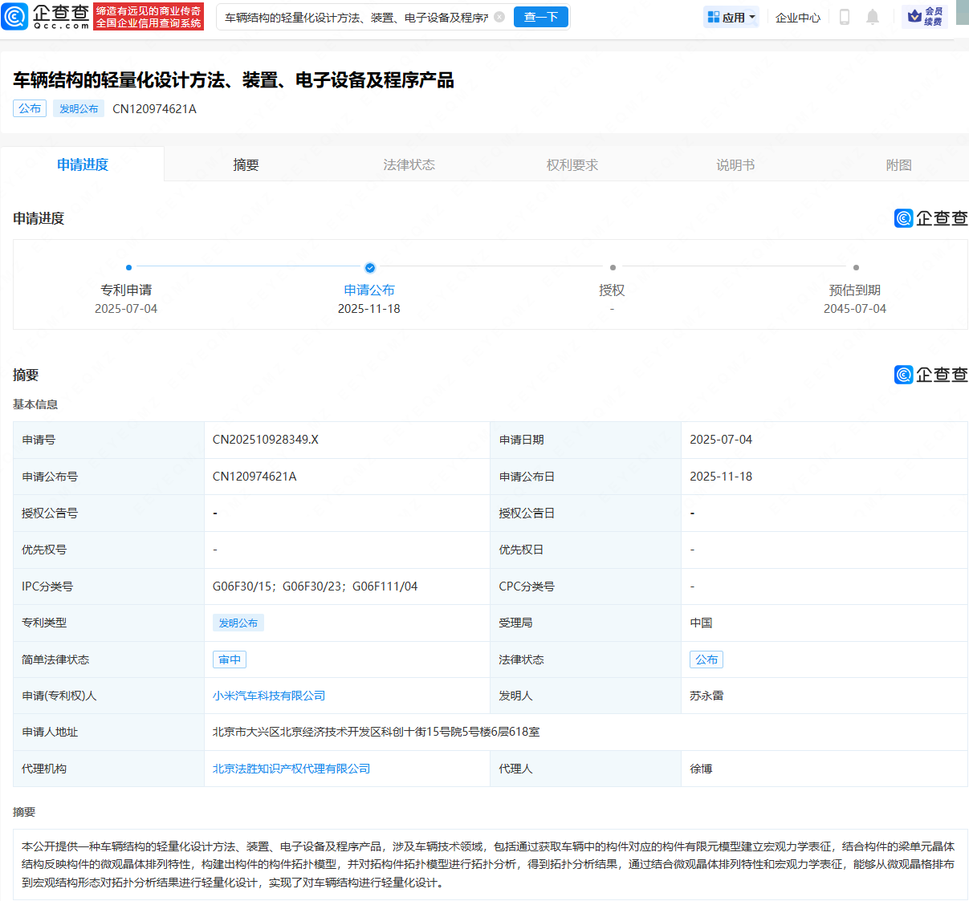
Task: Click the patent title search input field
Action: click(356, 17)
